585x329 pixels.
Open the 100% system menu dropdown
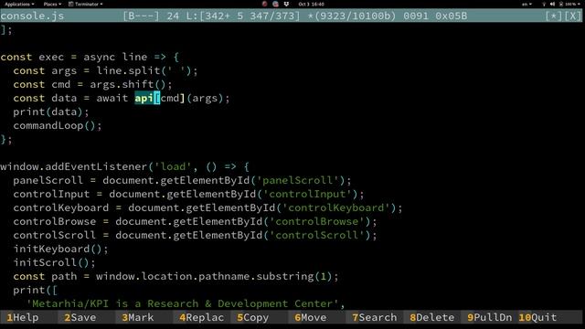573,4
